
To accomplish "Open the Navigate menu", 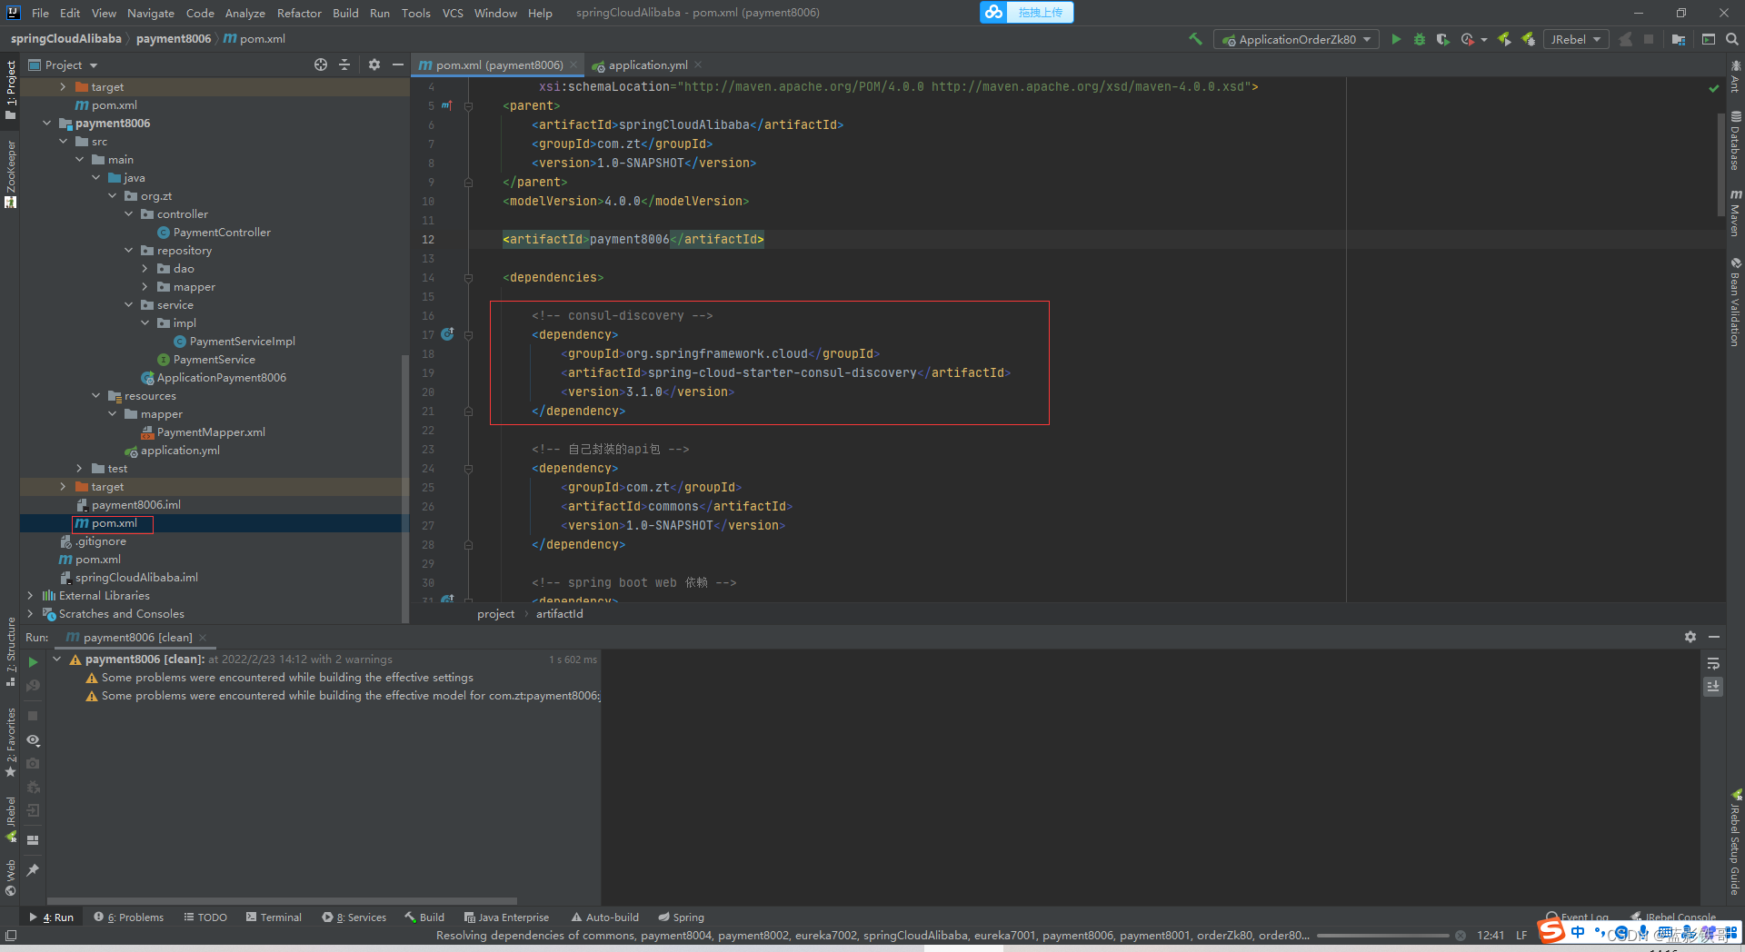I will 151,13.
